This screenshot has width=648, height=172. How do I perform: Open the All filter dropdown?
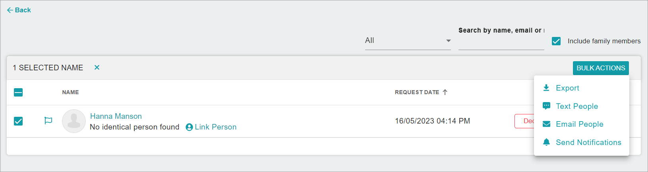[408, 41]
